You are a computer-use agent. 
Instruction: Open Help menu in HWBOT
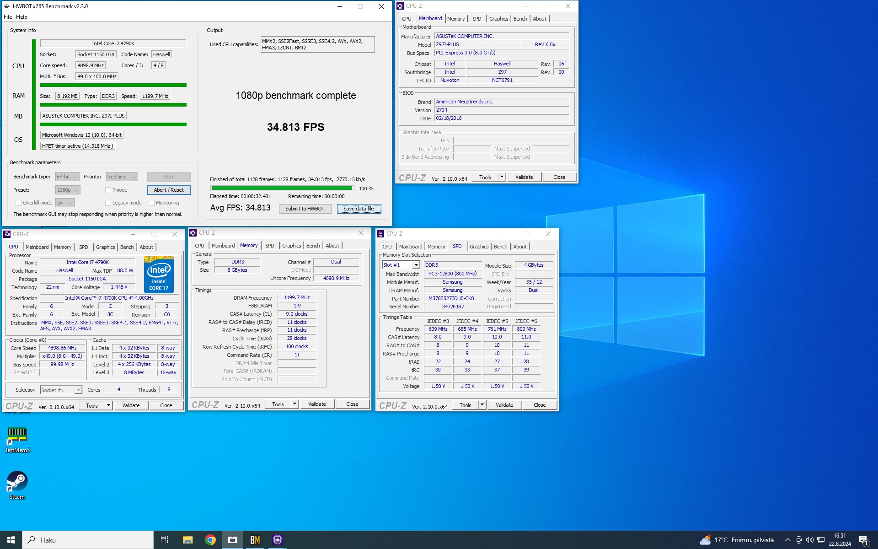pos(21,17)
